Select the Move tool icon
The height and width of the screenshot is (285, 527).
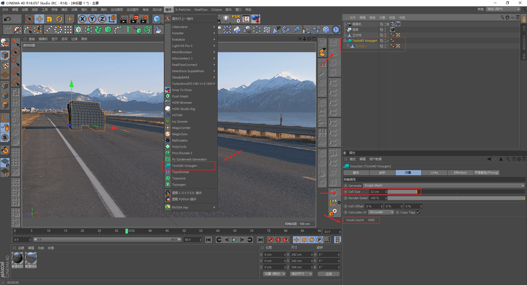(x=40, y=19)
